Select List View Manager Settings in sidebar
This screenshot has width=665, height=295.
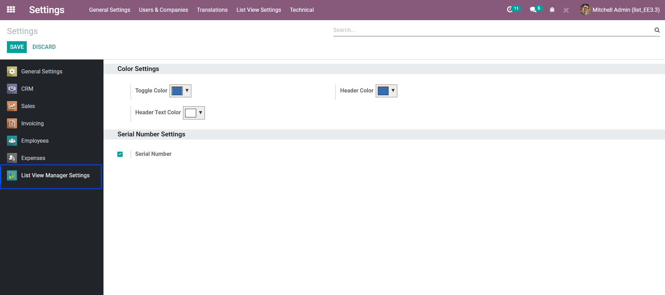pyautogui.click(x=55, y=176)
